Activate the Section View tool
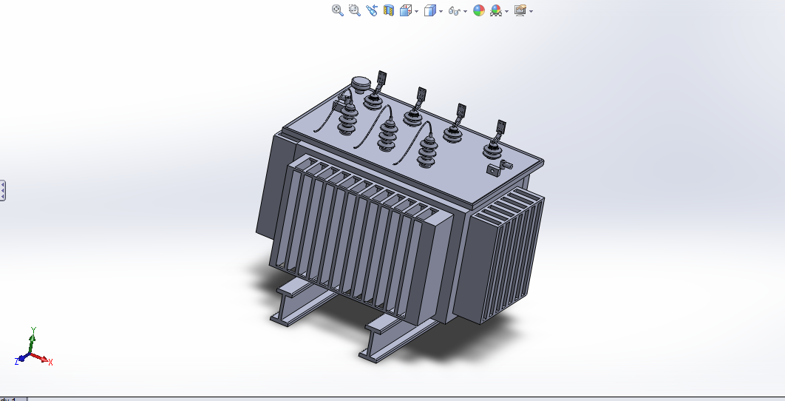Viewport: 785px width, 401px height. click(389, 10)
